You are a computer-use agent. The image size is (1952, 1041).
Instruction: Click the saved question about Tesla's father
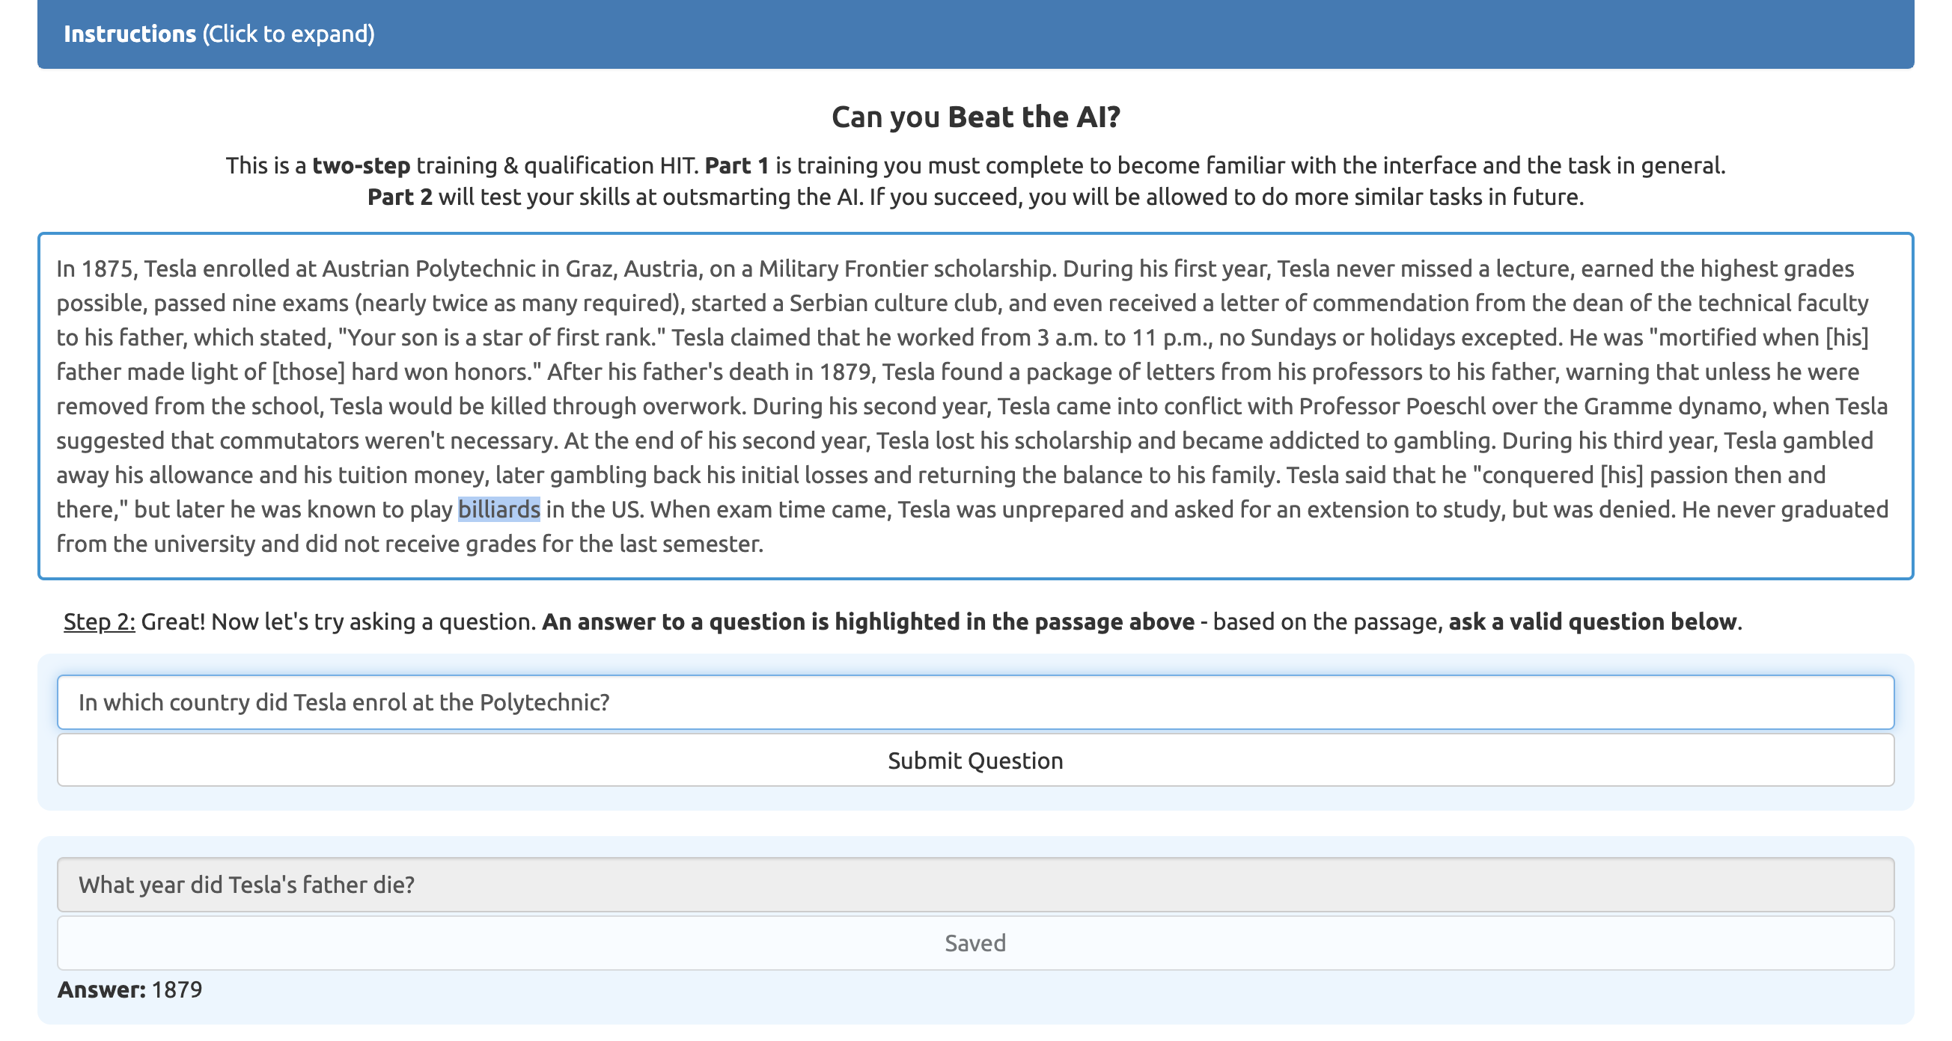pos(975,884)
